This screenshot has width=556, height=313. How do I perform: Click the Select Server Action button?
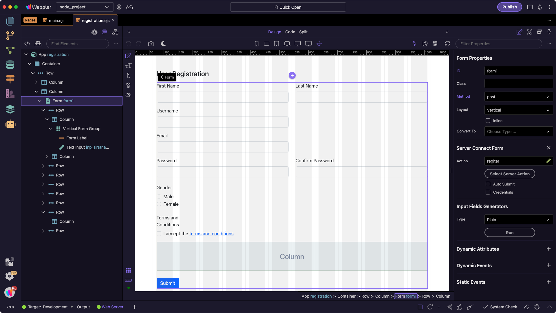point(509,174)
